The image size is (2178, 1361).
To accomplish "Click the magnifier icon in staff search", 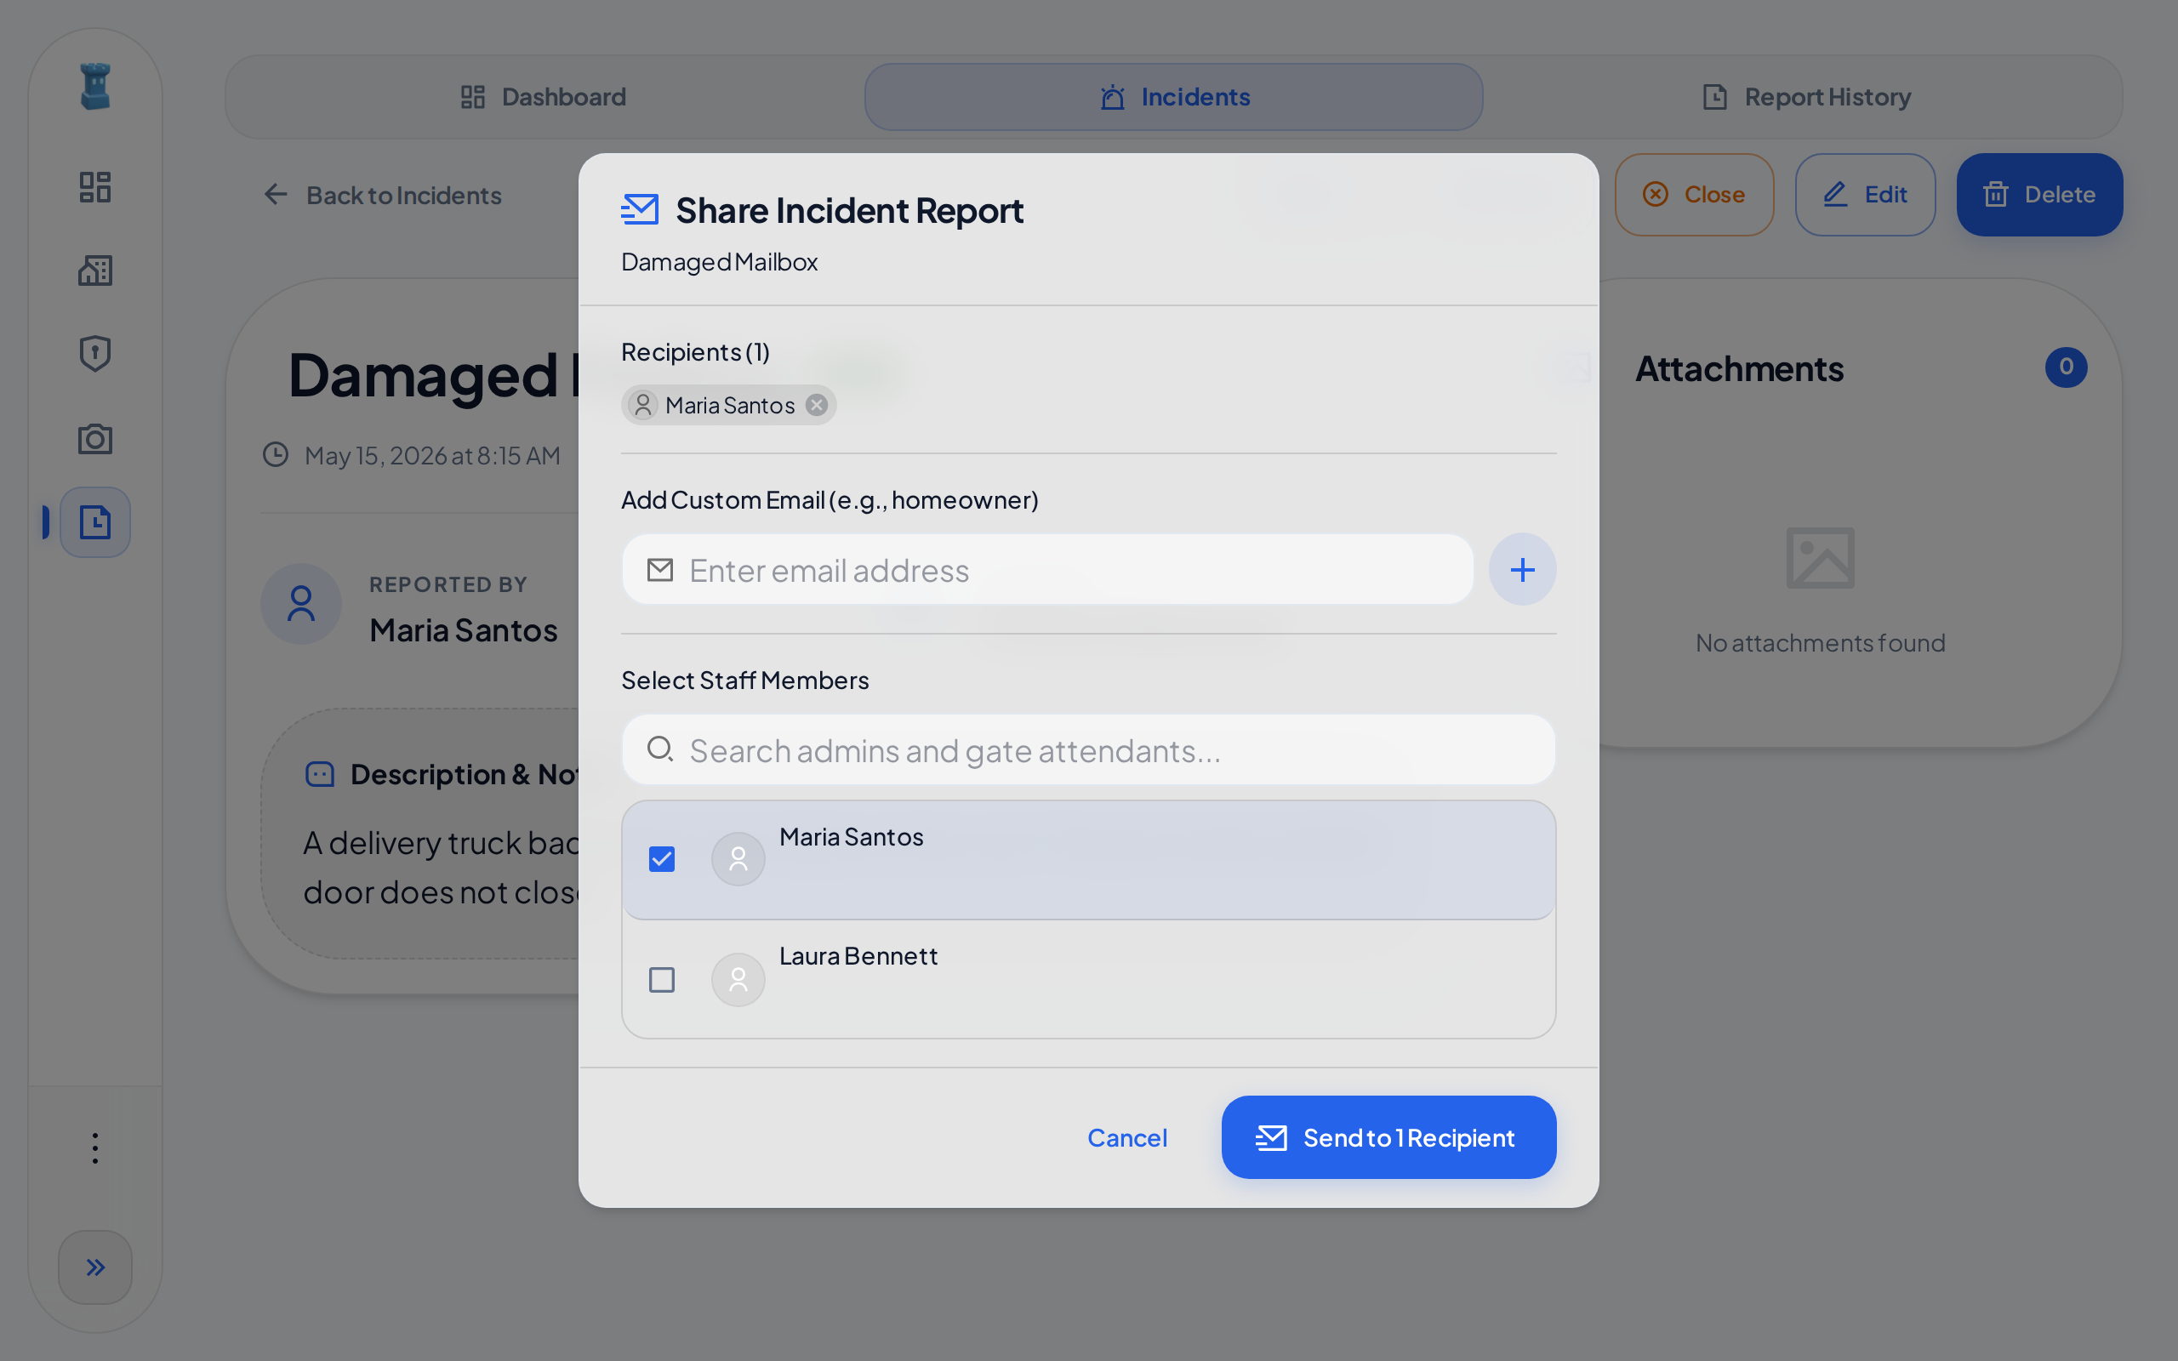I will click(x=660, y=749).
